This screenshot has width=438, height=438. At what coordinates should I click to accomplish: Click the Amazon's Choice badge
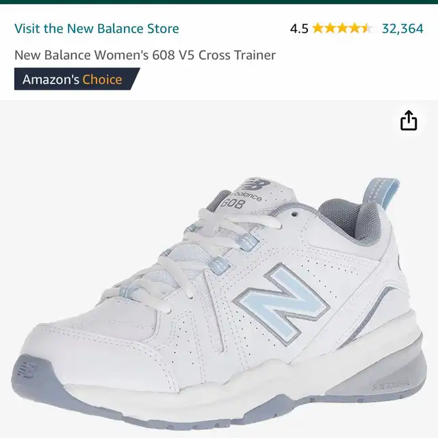(x=77, y=79)
